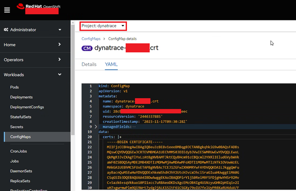The width and height of the screenshot is (296, 191).
Task: Open the Secrets page
Action: (17, 127)
